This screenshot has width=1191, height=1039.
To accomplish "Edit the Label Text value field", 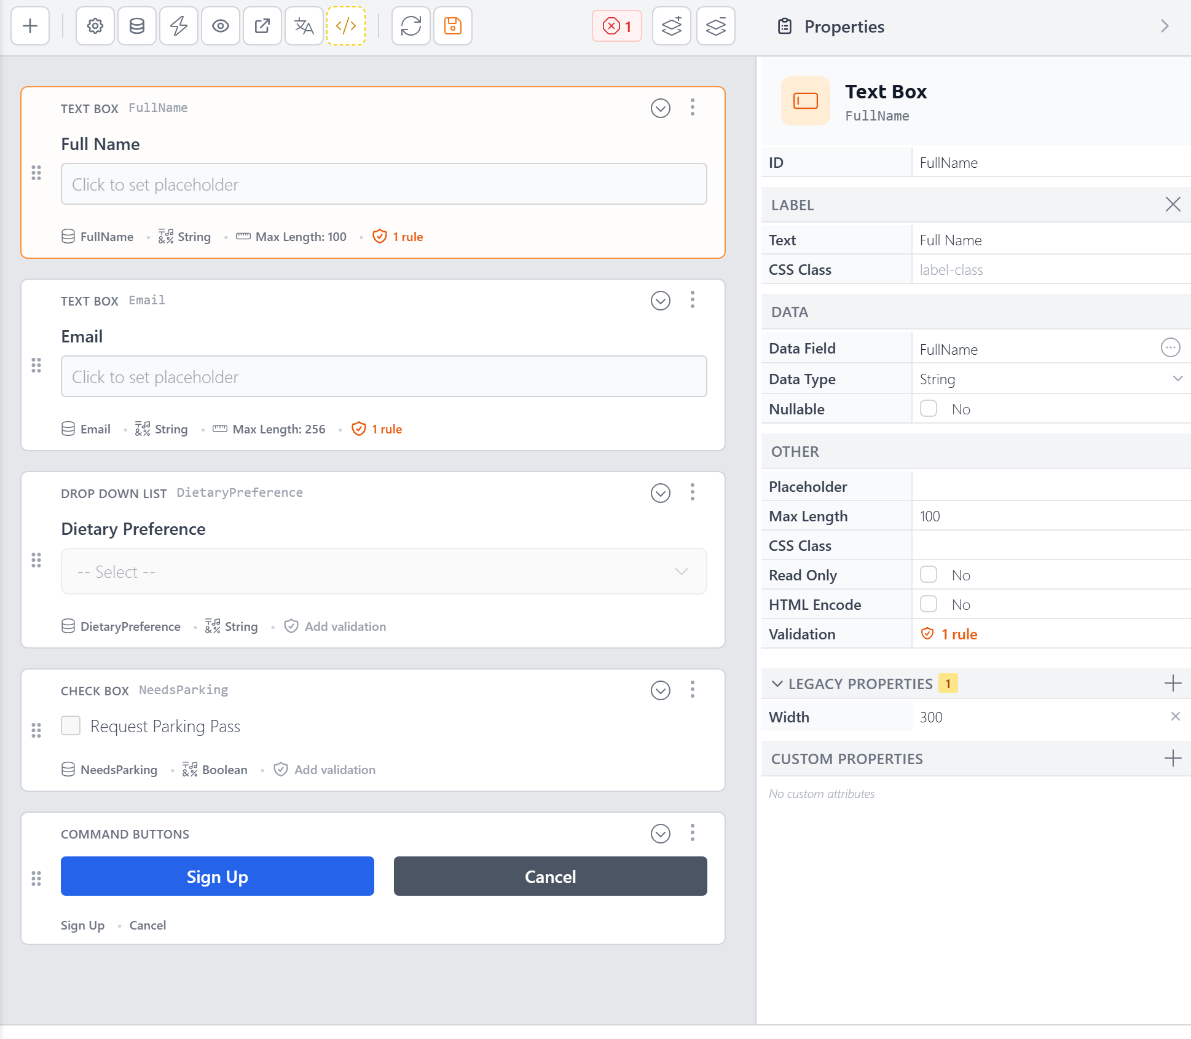I will pos(1051,240).
